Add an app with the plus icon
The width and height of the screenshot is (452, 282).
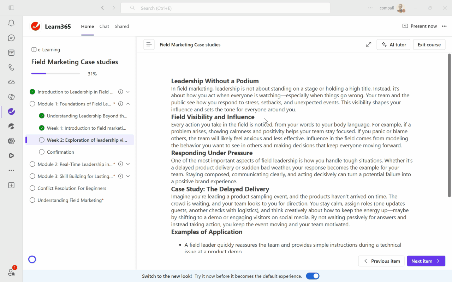coord(11,185)
